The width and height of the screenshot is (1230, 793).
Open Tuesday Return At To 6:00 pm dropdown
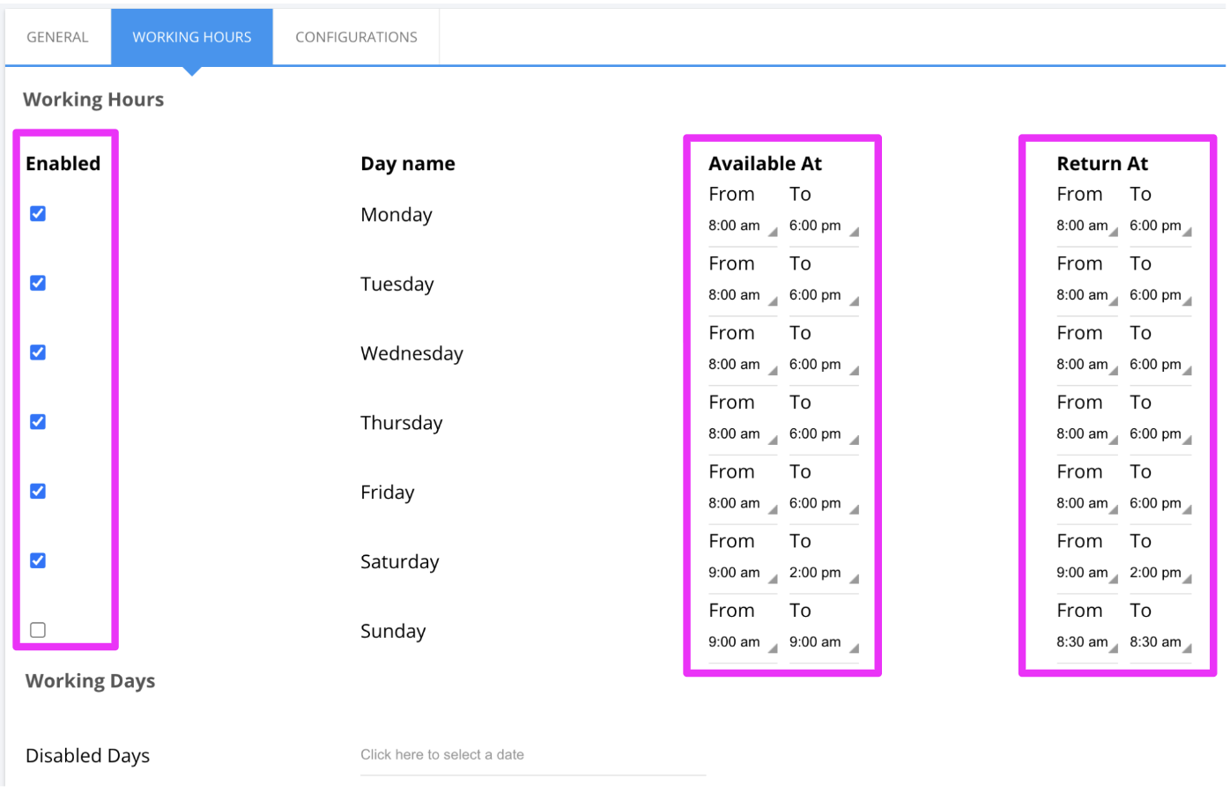(x=1160, y=295)
